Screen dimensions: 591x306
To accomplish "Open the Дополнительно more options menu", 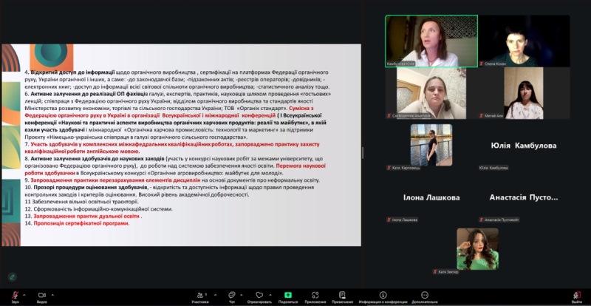I will click(424, 297).
